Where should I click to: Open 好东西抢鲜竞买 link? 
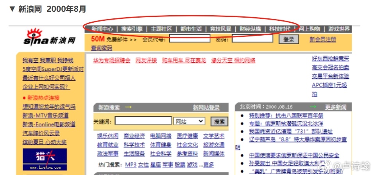click(330, 59)
